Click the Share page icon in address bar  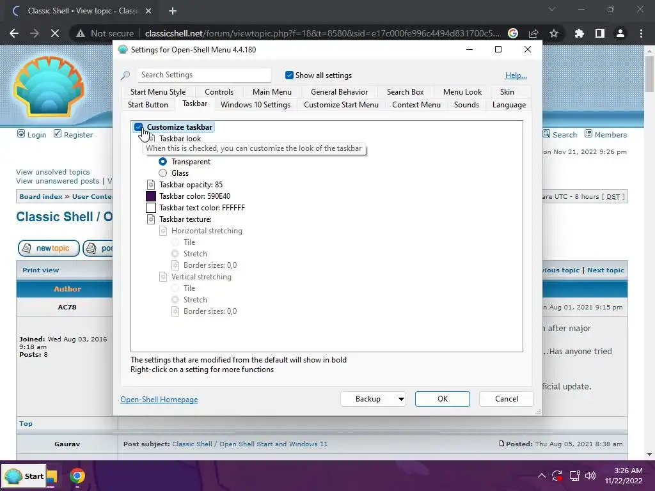tap(533, 33)
